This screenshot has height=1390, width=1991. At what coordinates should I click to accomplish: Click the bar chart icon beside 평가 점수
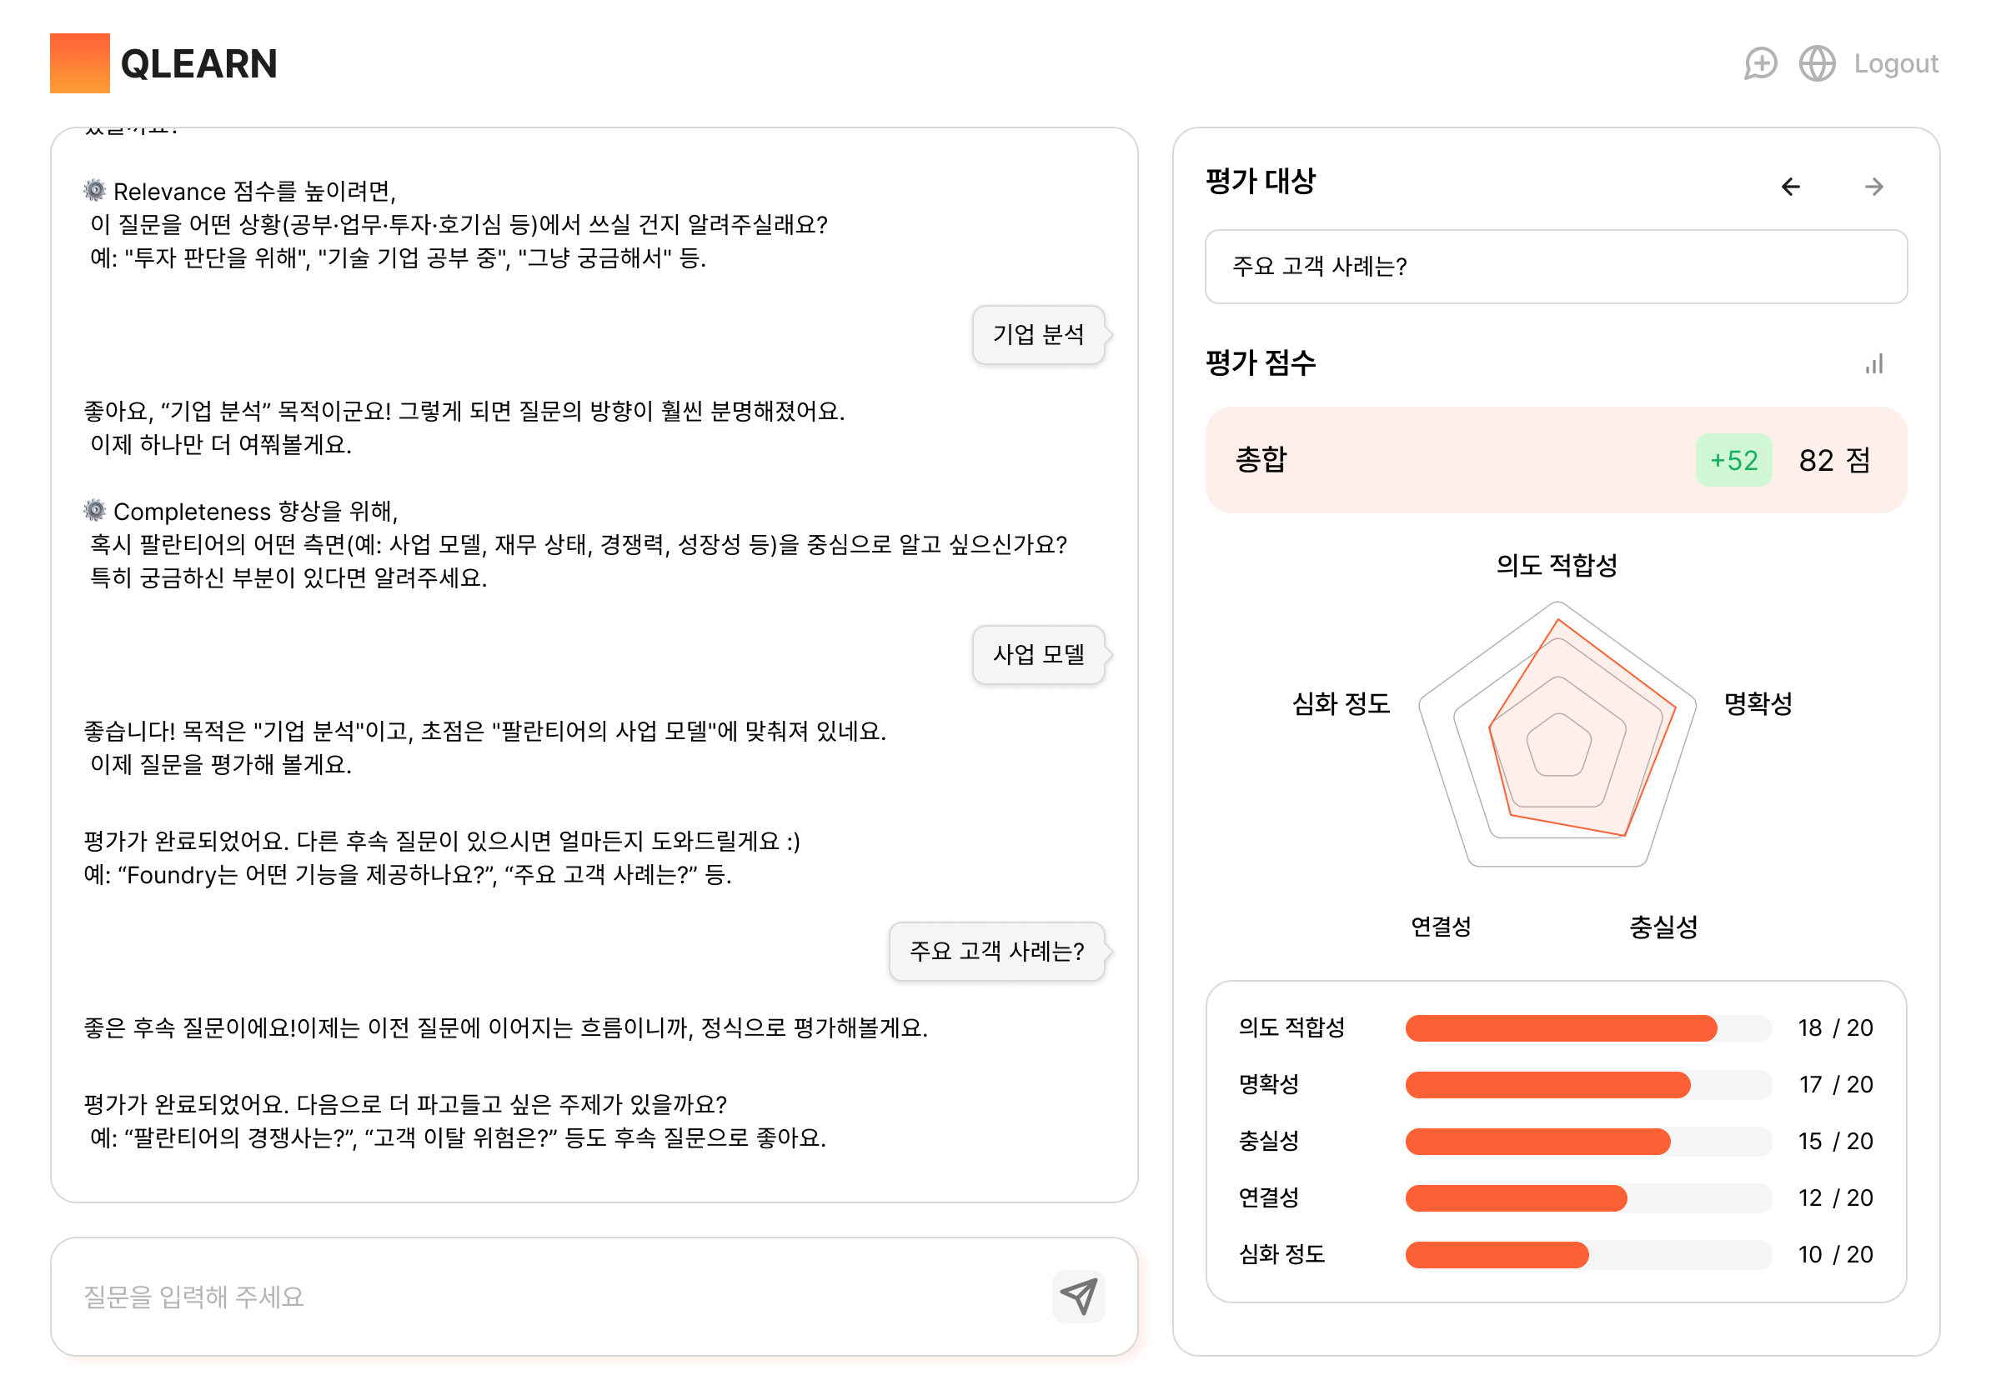(x=1874, y=364)
